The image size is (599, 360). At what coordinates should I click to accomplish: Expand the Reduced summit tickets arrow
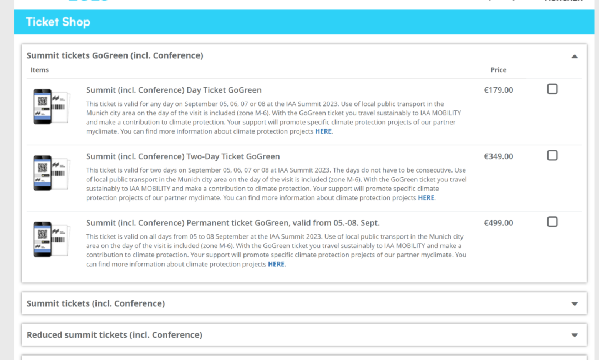[x=575, y=335]
